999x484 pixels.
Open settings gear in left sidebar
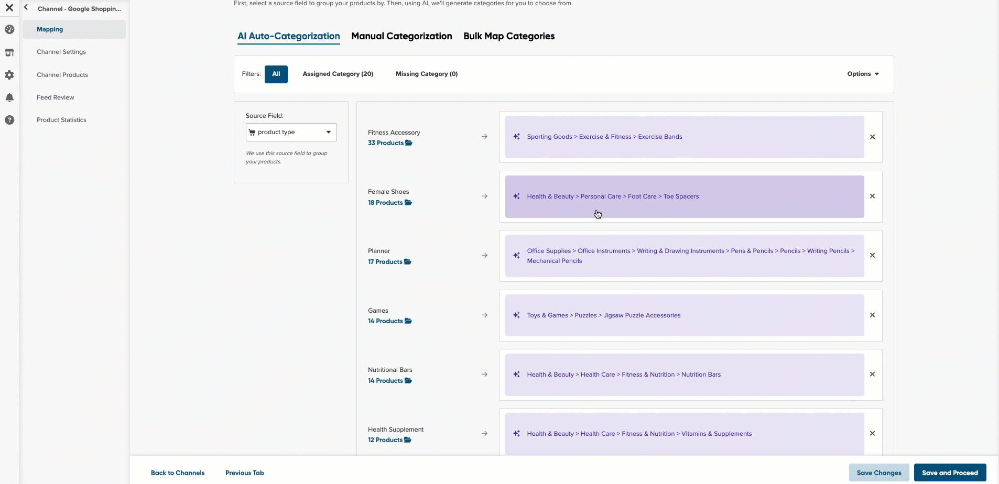[9, 75]
